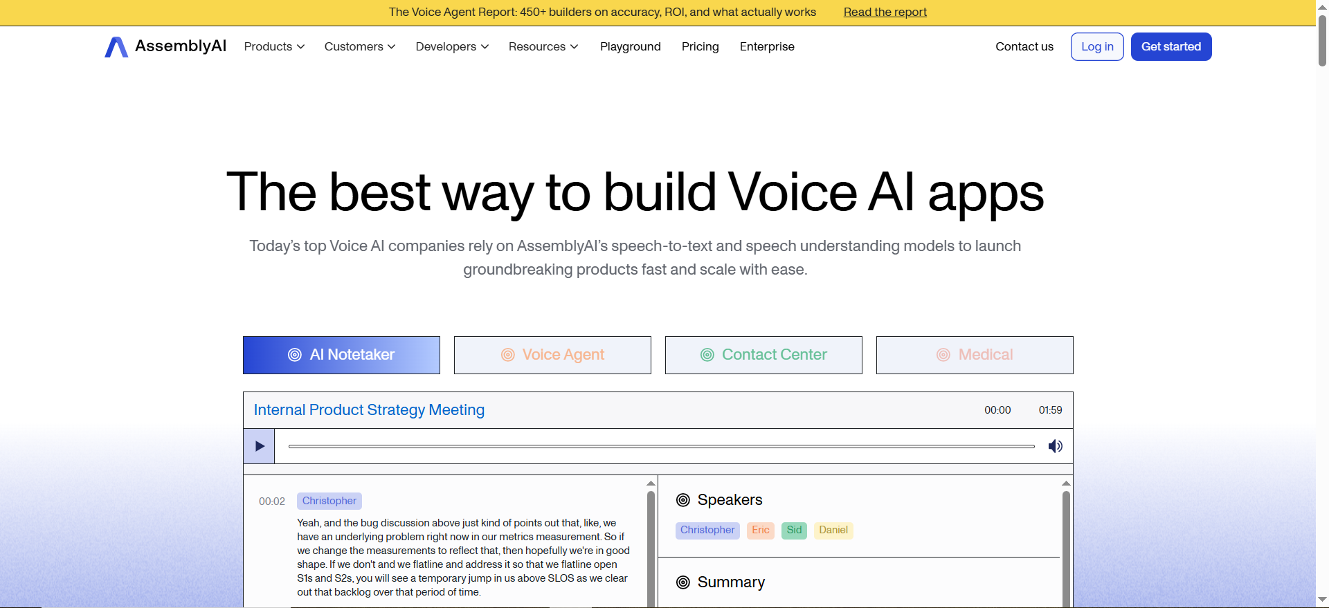Viewport: 1329px width, 608px height.
Task: Click the 01:59 total duration label
Action: pyautogui.click(x=1050, y=410)
